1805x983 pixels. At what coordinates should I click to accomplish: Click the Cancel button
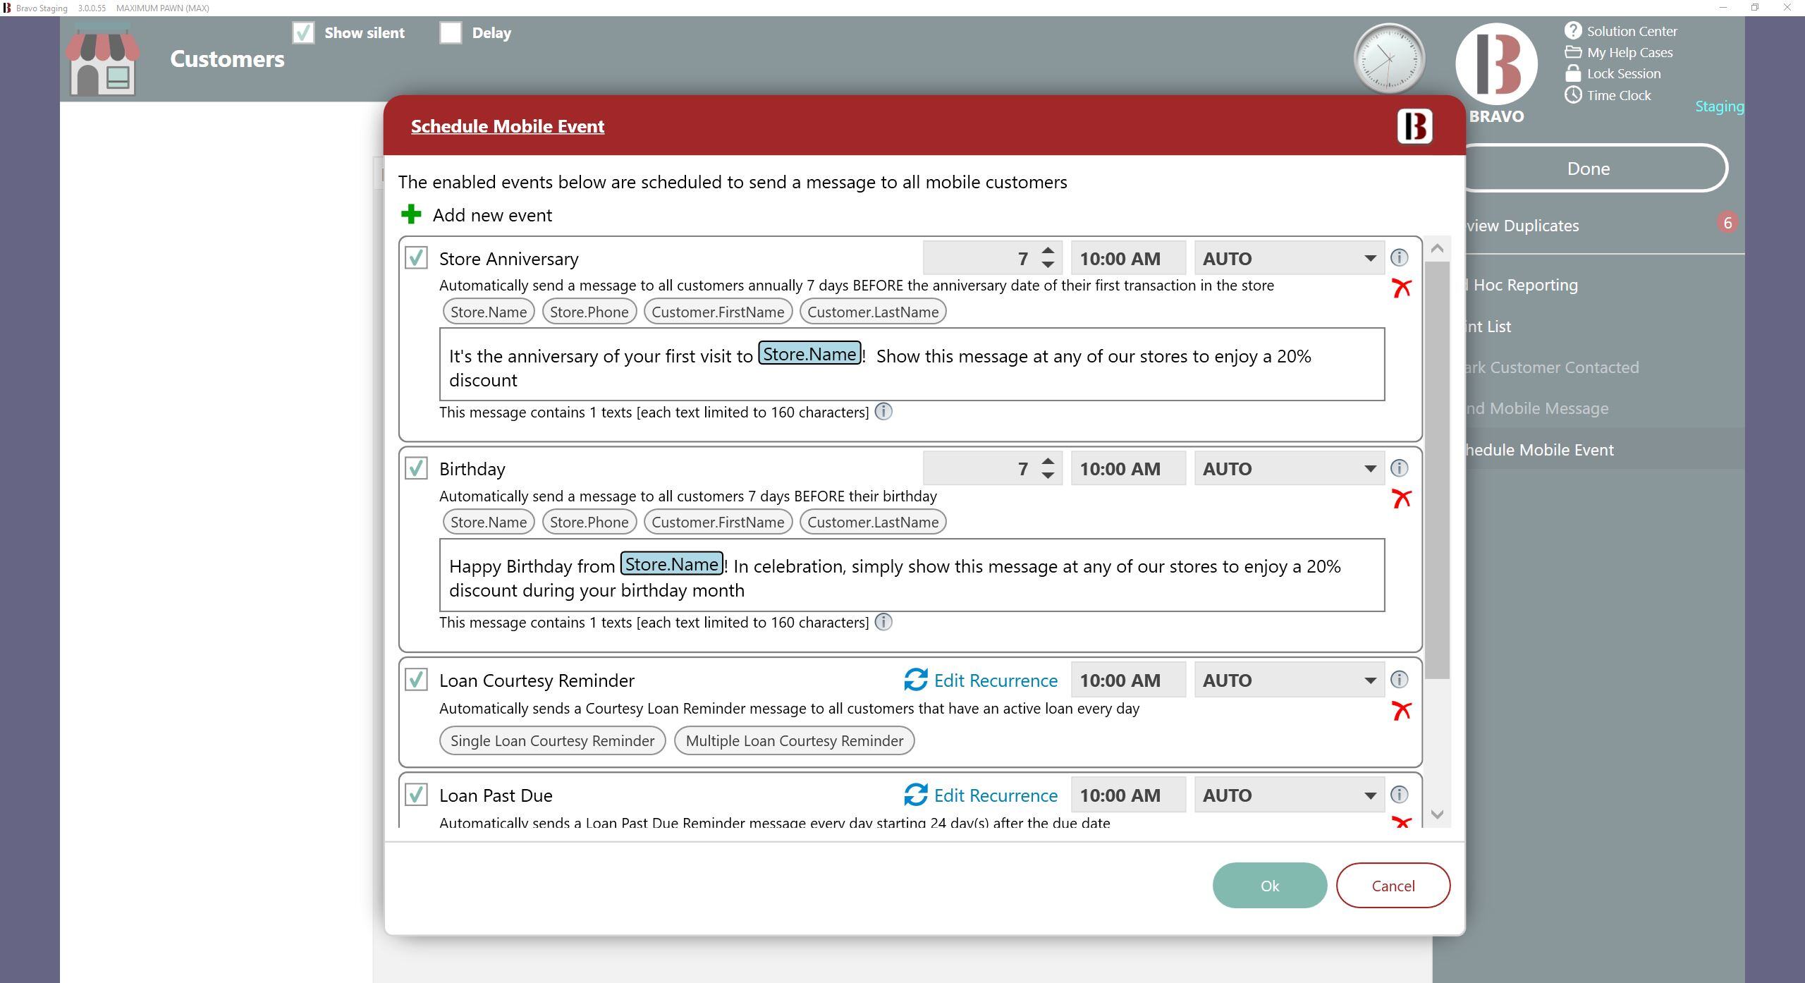click(x=1393, y=885)
